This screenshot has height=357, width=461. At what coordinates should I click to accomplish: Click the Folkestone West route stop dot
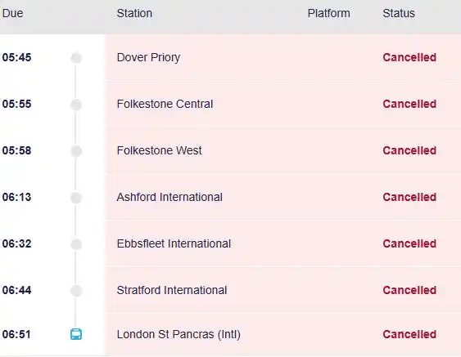76,151
